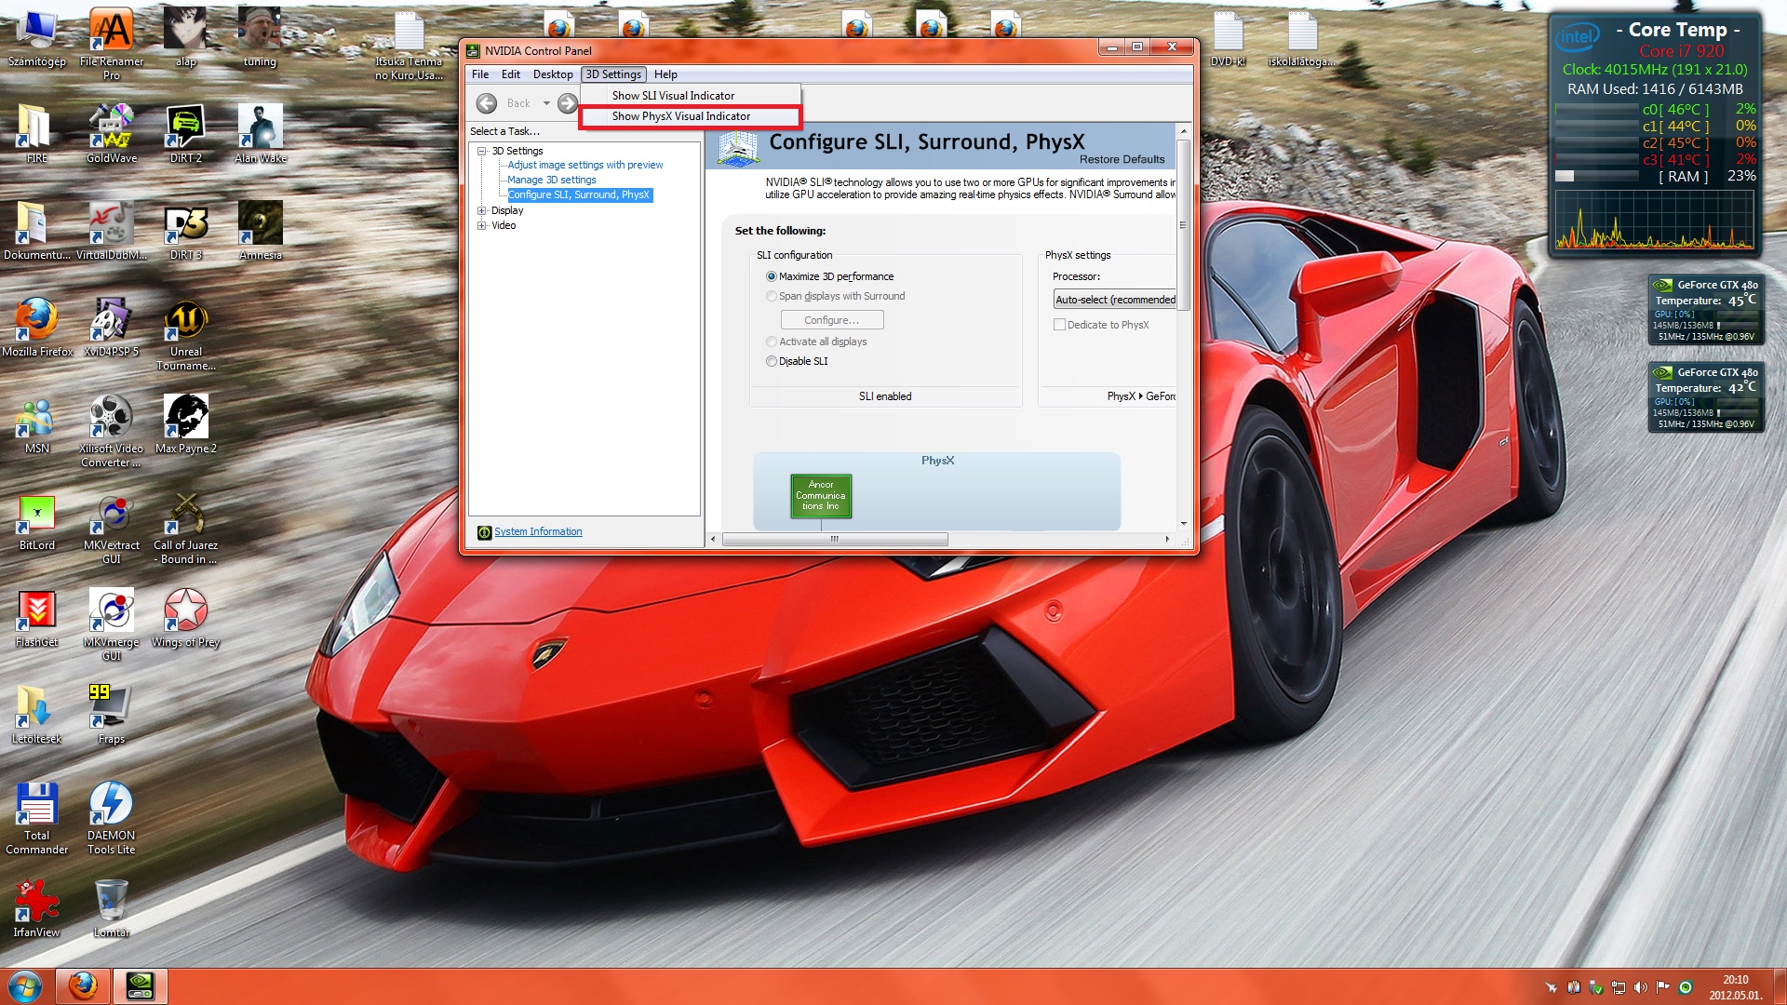Select Configure SLI, Surround, PhysX tree item
The height and width of the screenshot is (1005, 1787).
pos(579,194)
